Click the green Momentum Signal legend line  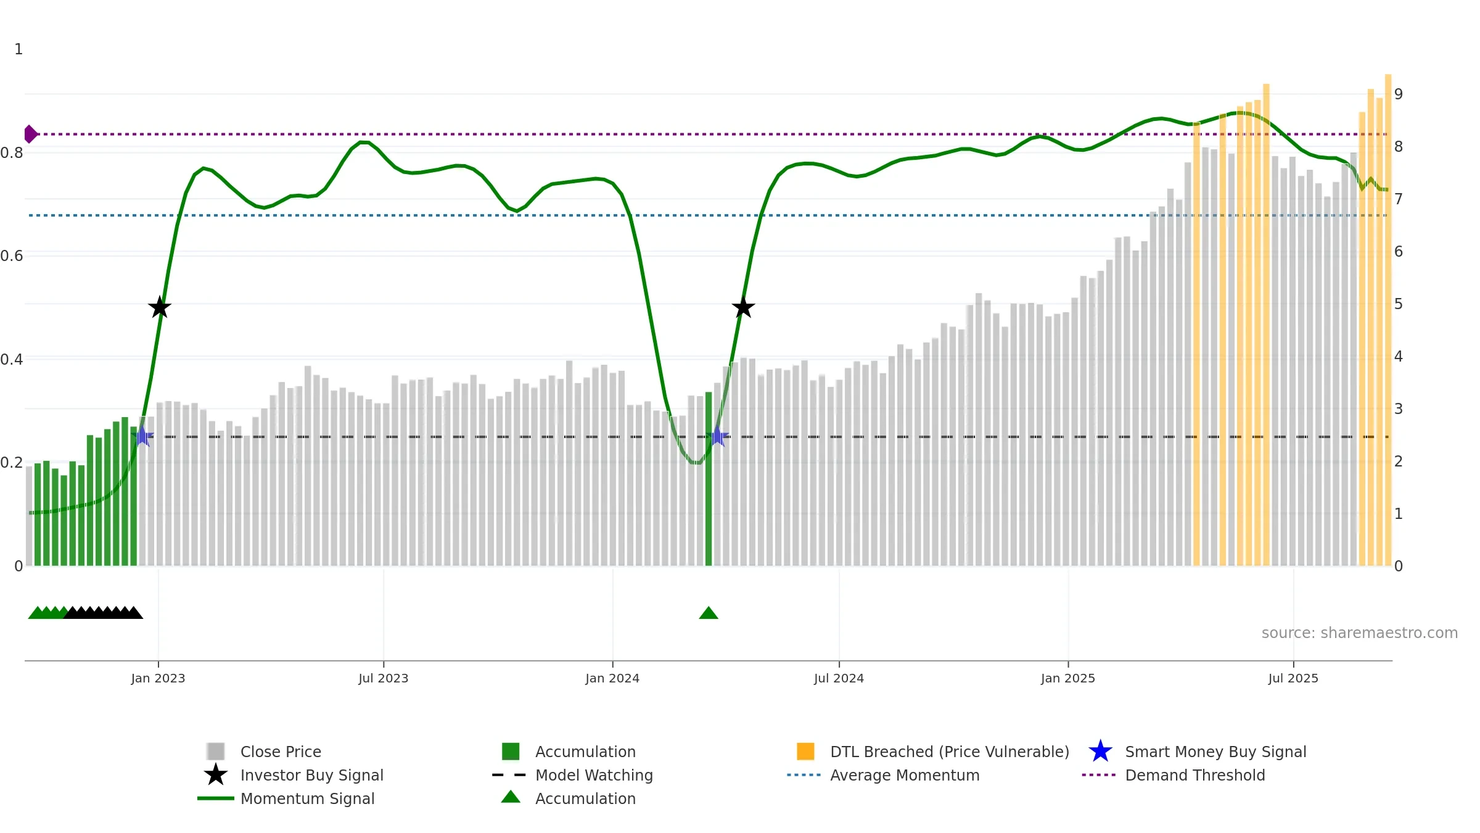216,798
